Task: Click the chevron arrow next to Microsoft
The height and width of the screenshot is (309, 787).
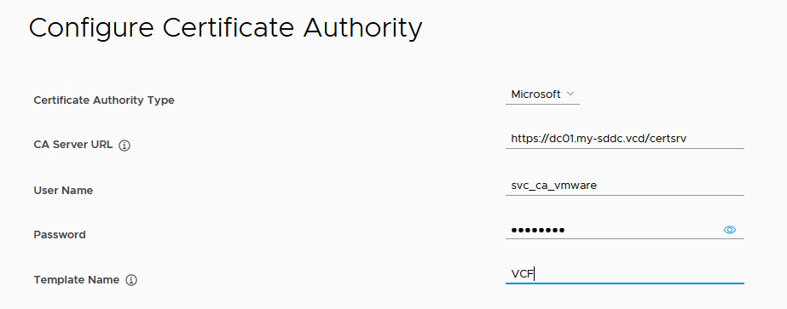Action: point(570,94)
